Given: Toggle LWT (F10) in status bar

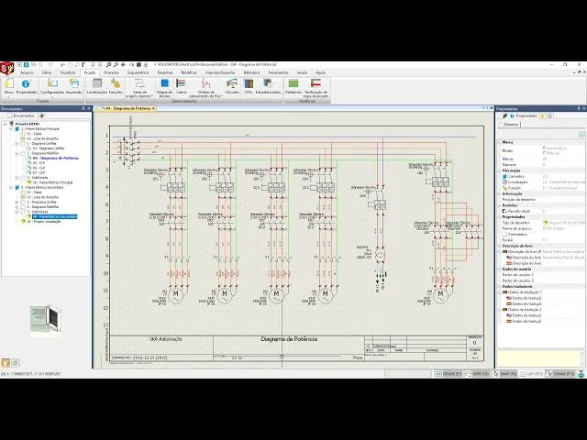Looking at the screenshot, I should (532, 374).
